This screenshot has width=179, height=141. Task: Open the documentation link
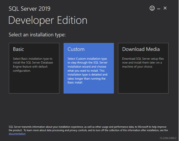click(17, 134)
